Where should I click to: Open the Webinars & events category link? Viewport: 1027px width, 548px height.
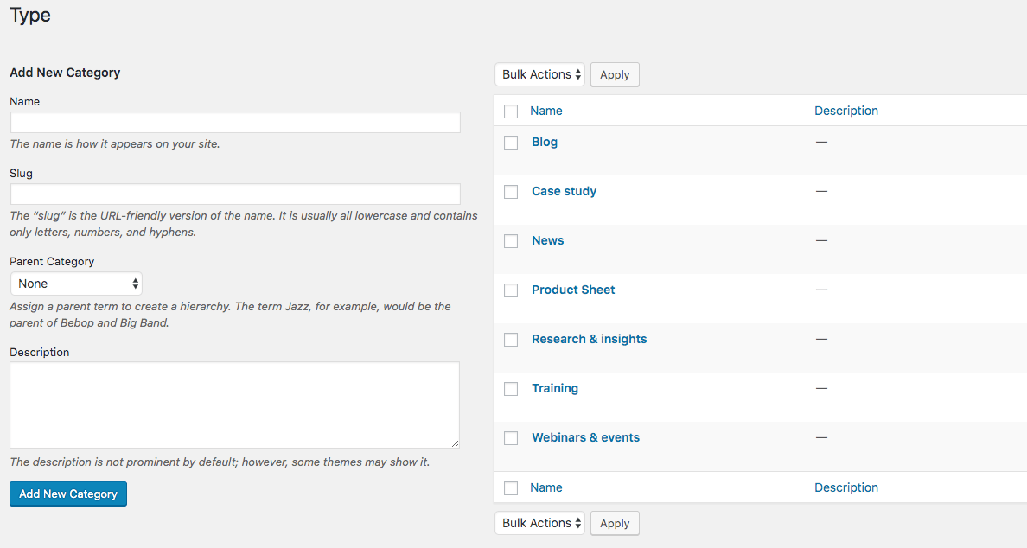[585, 437]
